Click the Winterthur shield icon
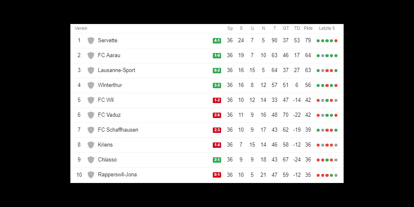Viewport: 414px width, 207px height. click(x=91, y=85)
